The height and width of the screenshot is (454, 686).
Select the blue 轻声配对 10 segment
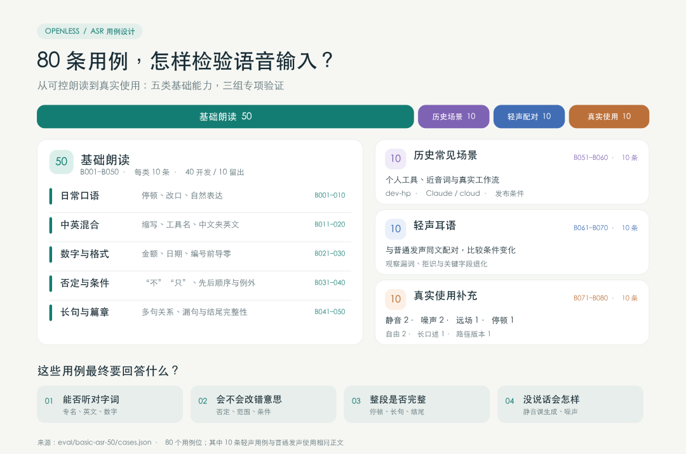pyautogui.click(x=529, y=117)
